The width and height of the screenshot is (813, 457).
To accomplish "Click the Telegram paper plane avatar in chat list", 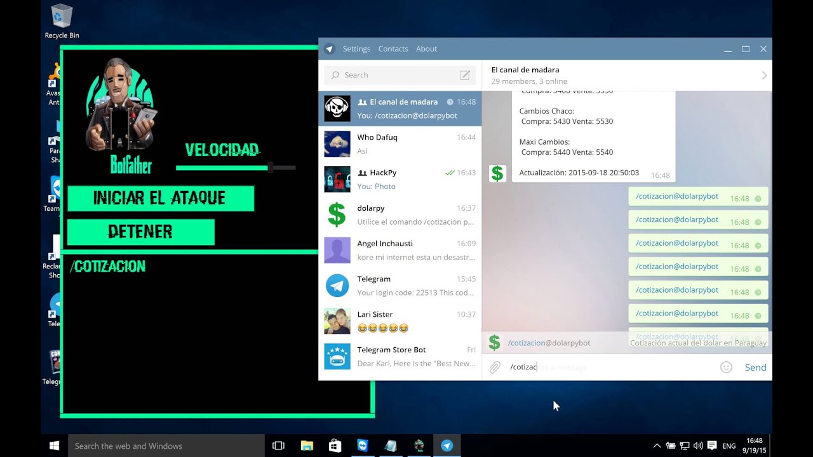I will 337,286.
